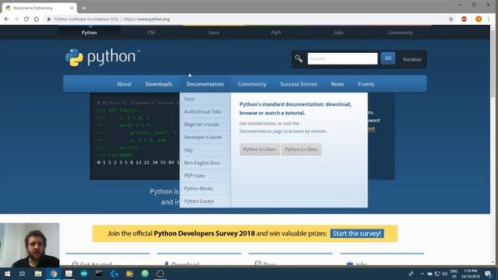Open Chrome from taskbar
This screenshot has width=498, height=280.
[54, 274]
